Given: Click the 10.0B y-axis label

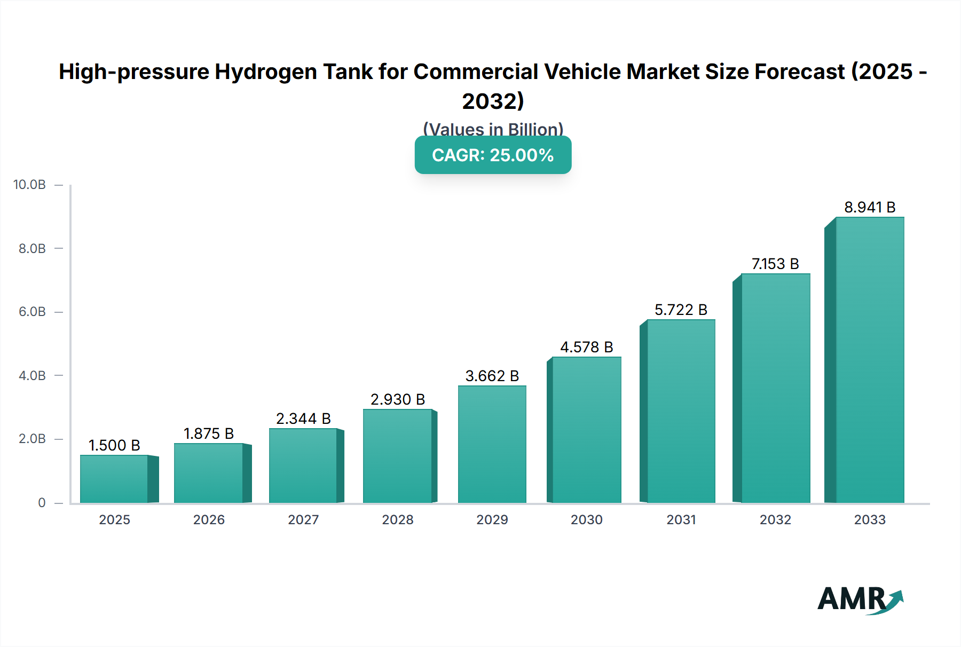Looking at the screenshot, I should click(x=28, y=184).
